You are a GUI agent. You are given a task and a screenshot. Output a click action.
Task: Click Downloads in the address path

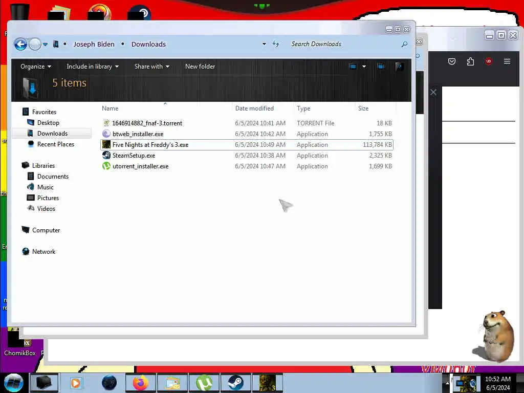pos(148,44)
